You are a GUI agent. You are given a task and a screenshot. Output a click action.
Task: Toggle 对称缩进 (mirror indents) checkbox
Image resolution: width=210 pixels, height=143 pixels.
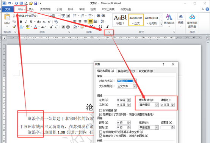pos(100,110)
